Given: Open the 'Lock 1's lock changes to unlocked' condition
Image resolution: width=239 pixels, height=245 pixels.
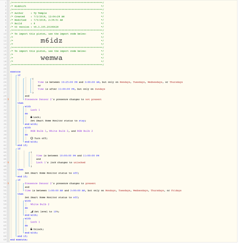Looking at the screenshot, I should (61, 162).
